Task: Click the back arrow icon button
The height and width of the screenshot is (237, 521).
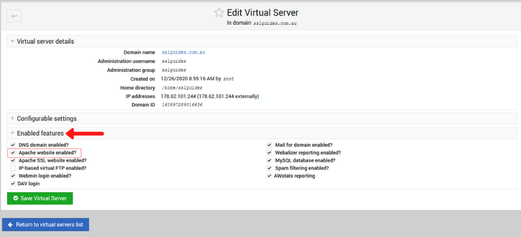Action: [14, 16]
